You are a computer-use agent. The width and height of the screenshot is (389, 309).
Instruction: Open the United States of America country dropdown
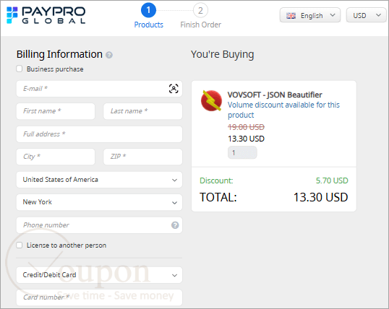pos(99,180)
